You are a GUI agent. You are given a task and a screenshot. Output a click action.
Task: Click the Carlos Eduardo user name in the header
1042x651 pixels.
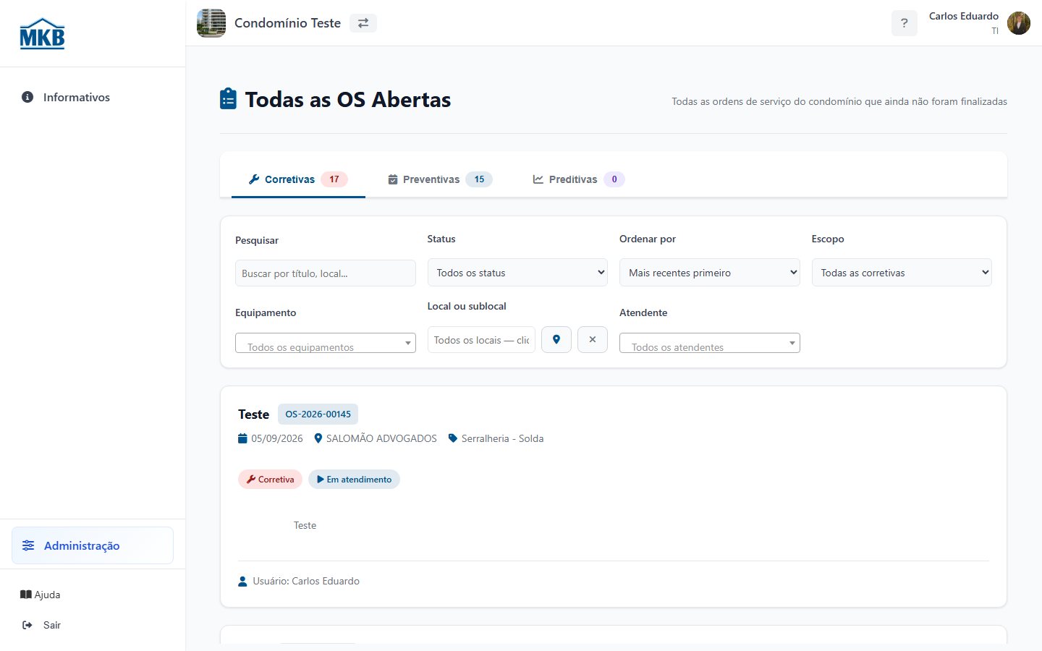964,16
